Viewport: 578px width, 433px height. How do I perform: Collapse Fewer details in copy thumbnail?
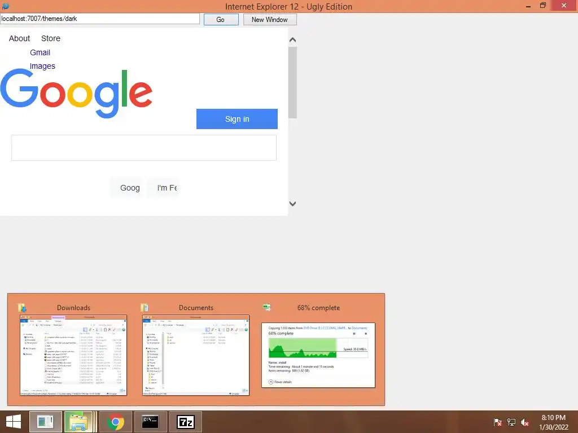coord(280,382)
